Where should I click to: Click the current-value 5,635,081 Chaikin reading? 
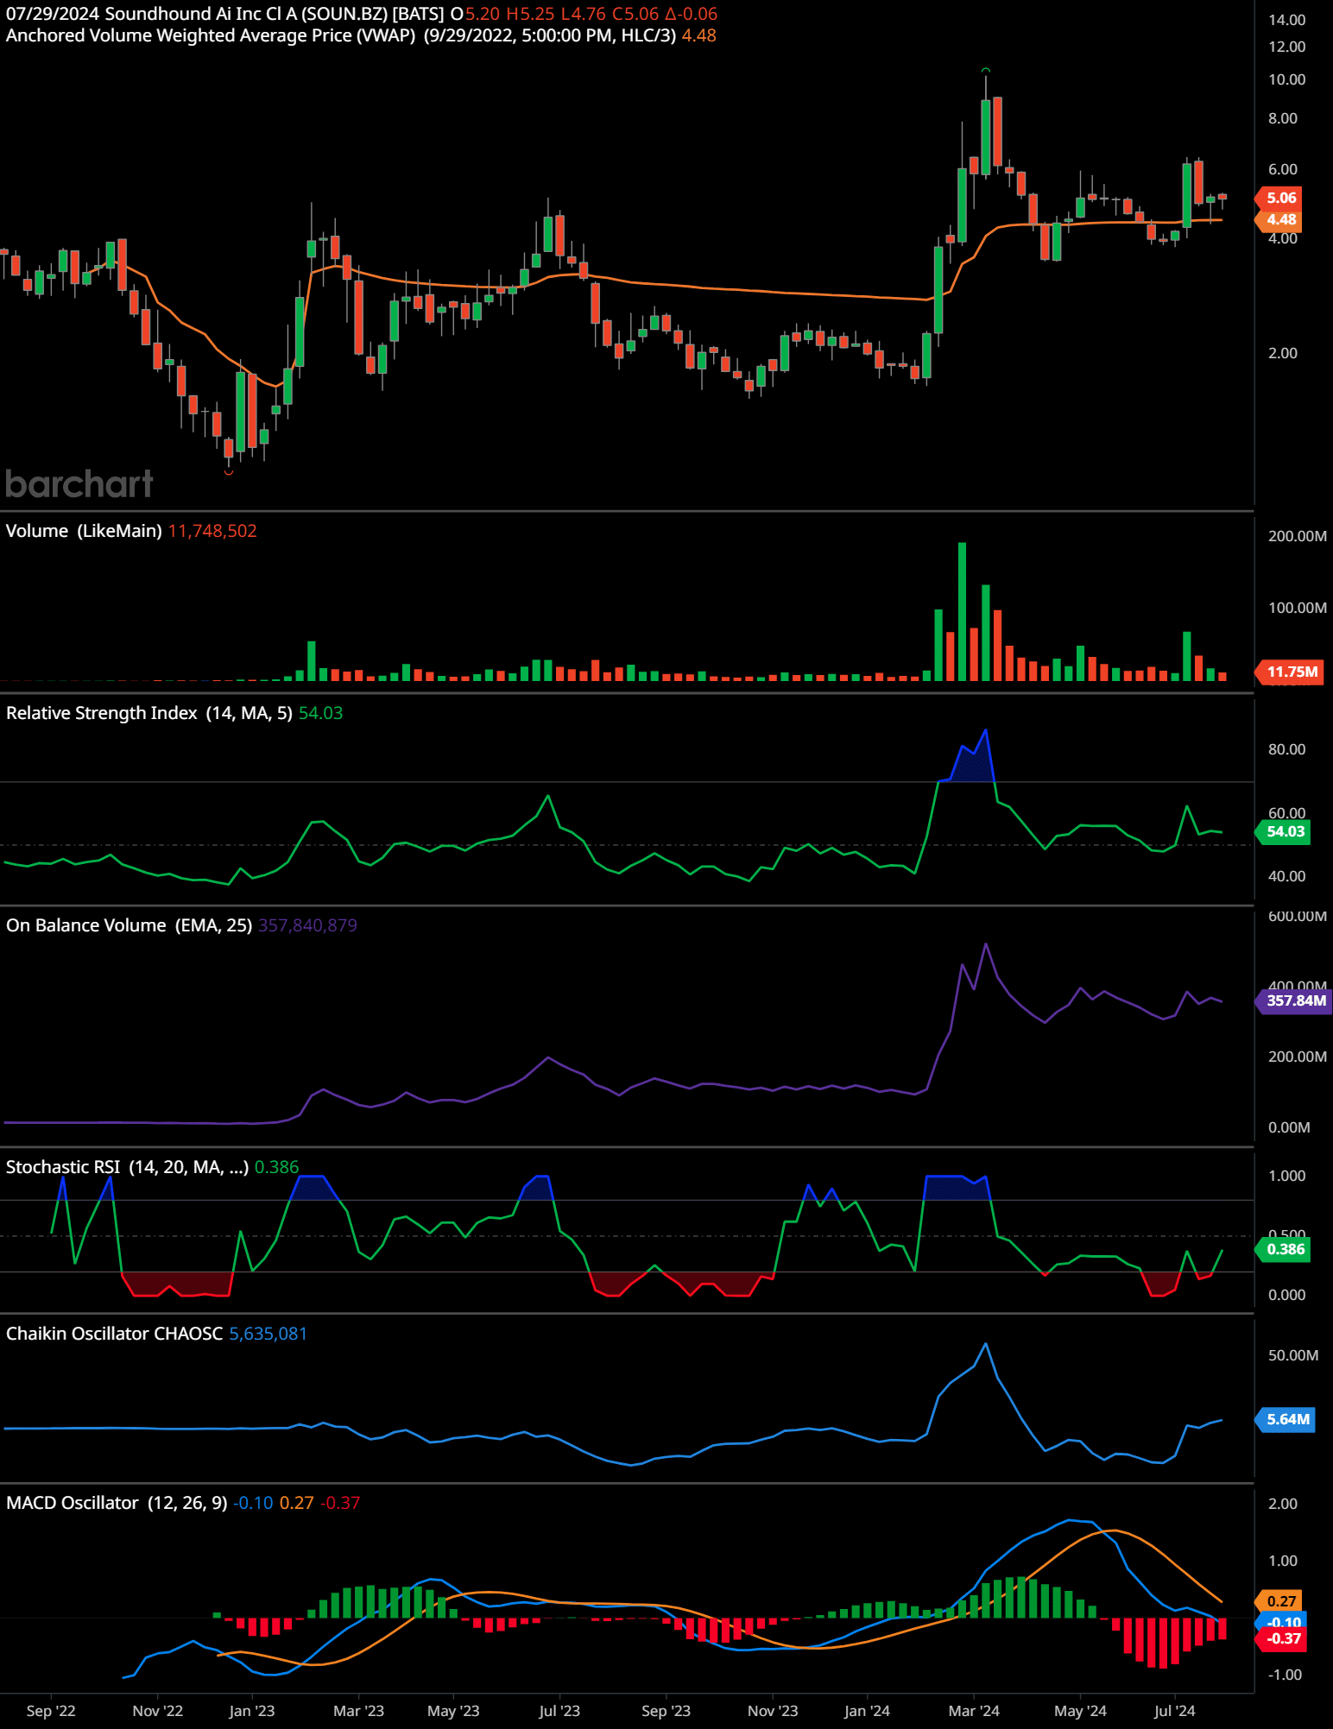[268, 1334]
